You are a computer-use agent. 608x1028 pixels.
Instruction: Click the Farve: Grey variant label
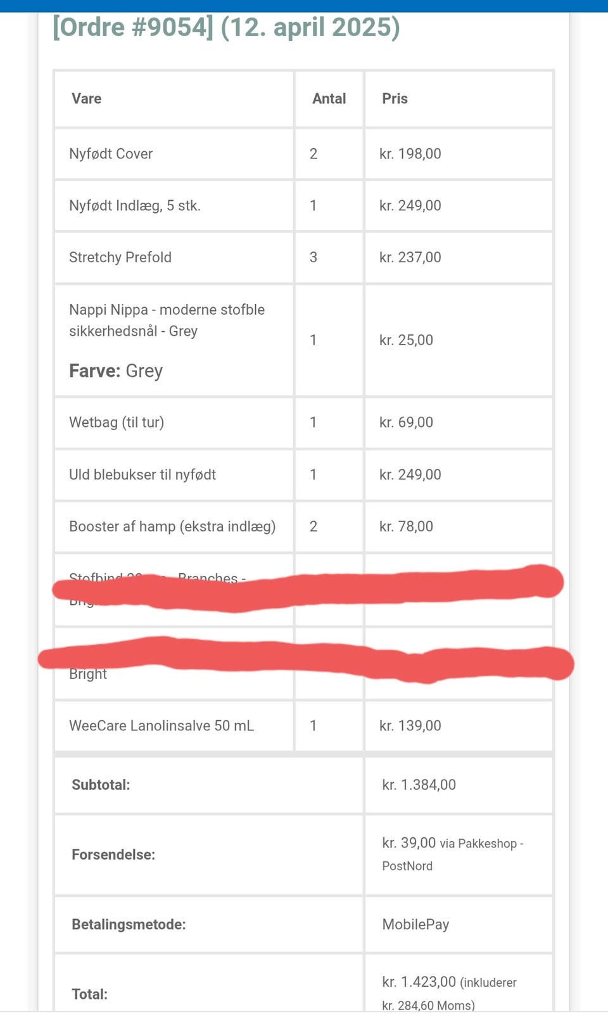point(116,371)
